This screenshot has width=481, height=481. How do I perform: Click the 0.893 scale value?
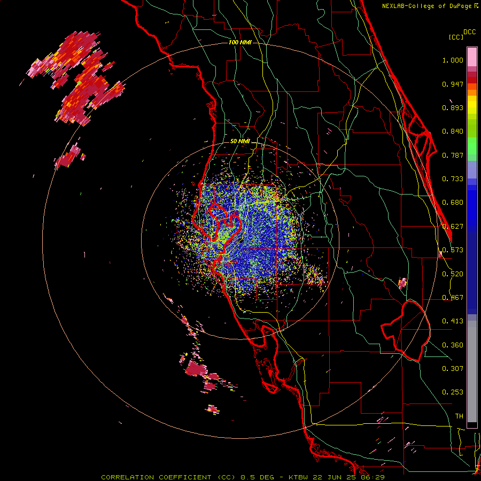click(453, 107)
